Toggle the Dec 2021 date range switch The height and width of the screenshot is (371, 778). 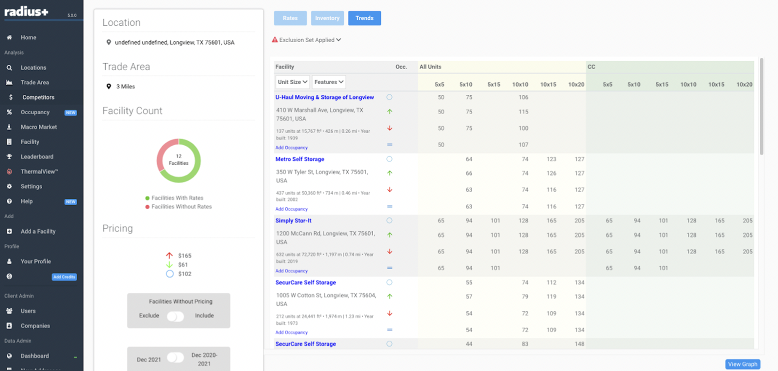pos(175,358)
